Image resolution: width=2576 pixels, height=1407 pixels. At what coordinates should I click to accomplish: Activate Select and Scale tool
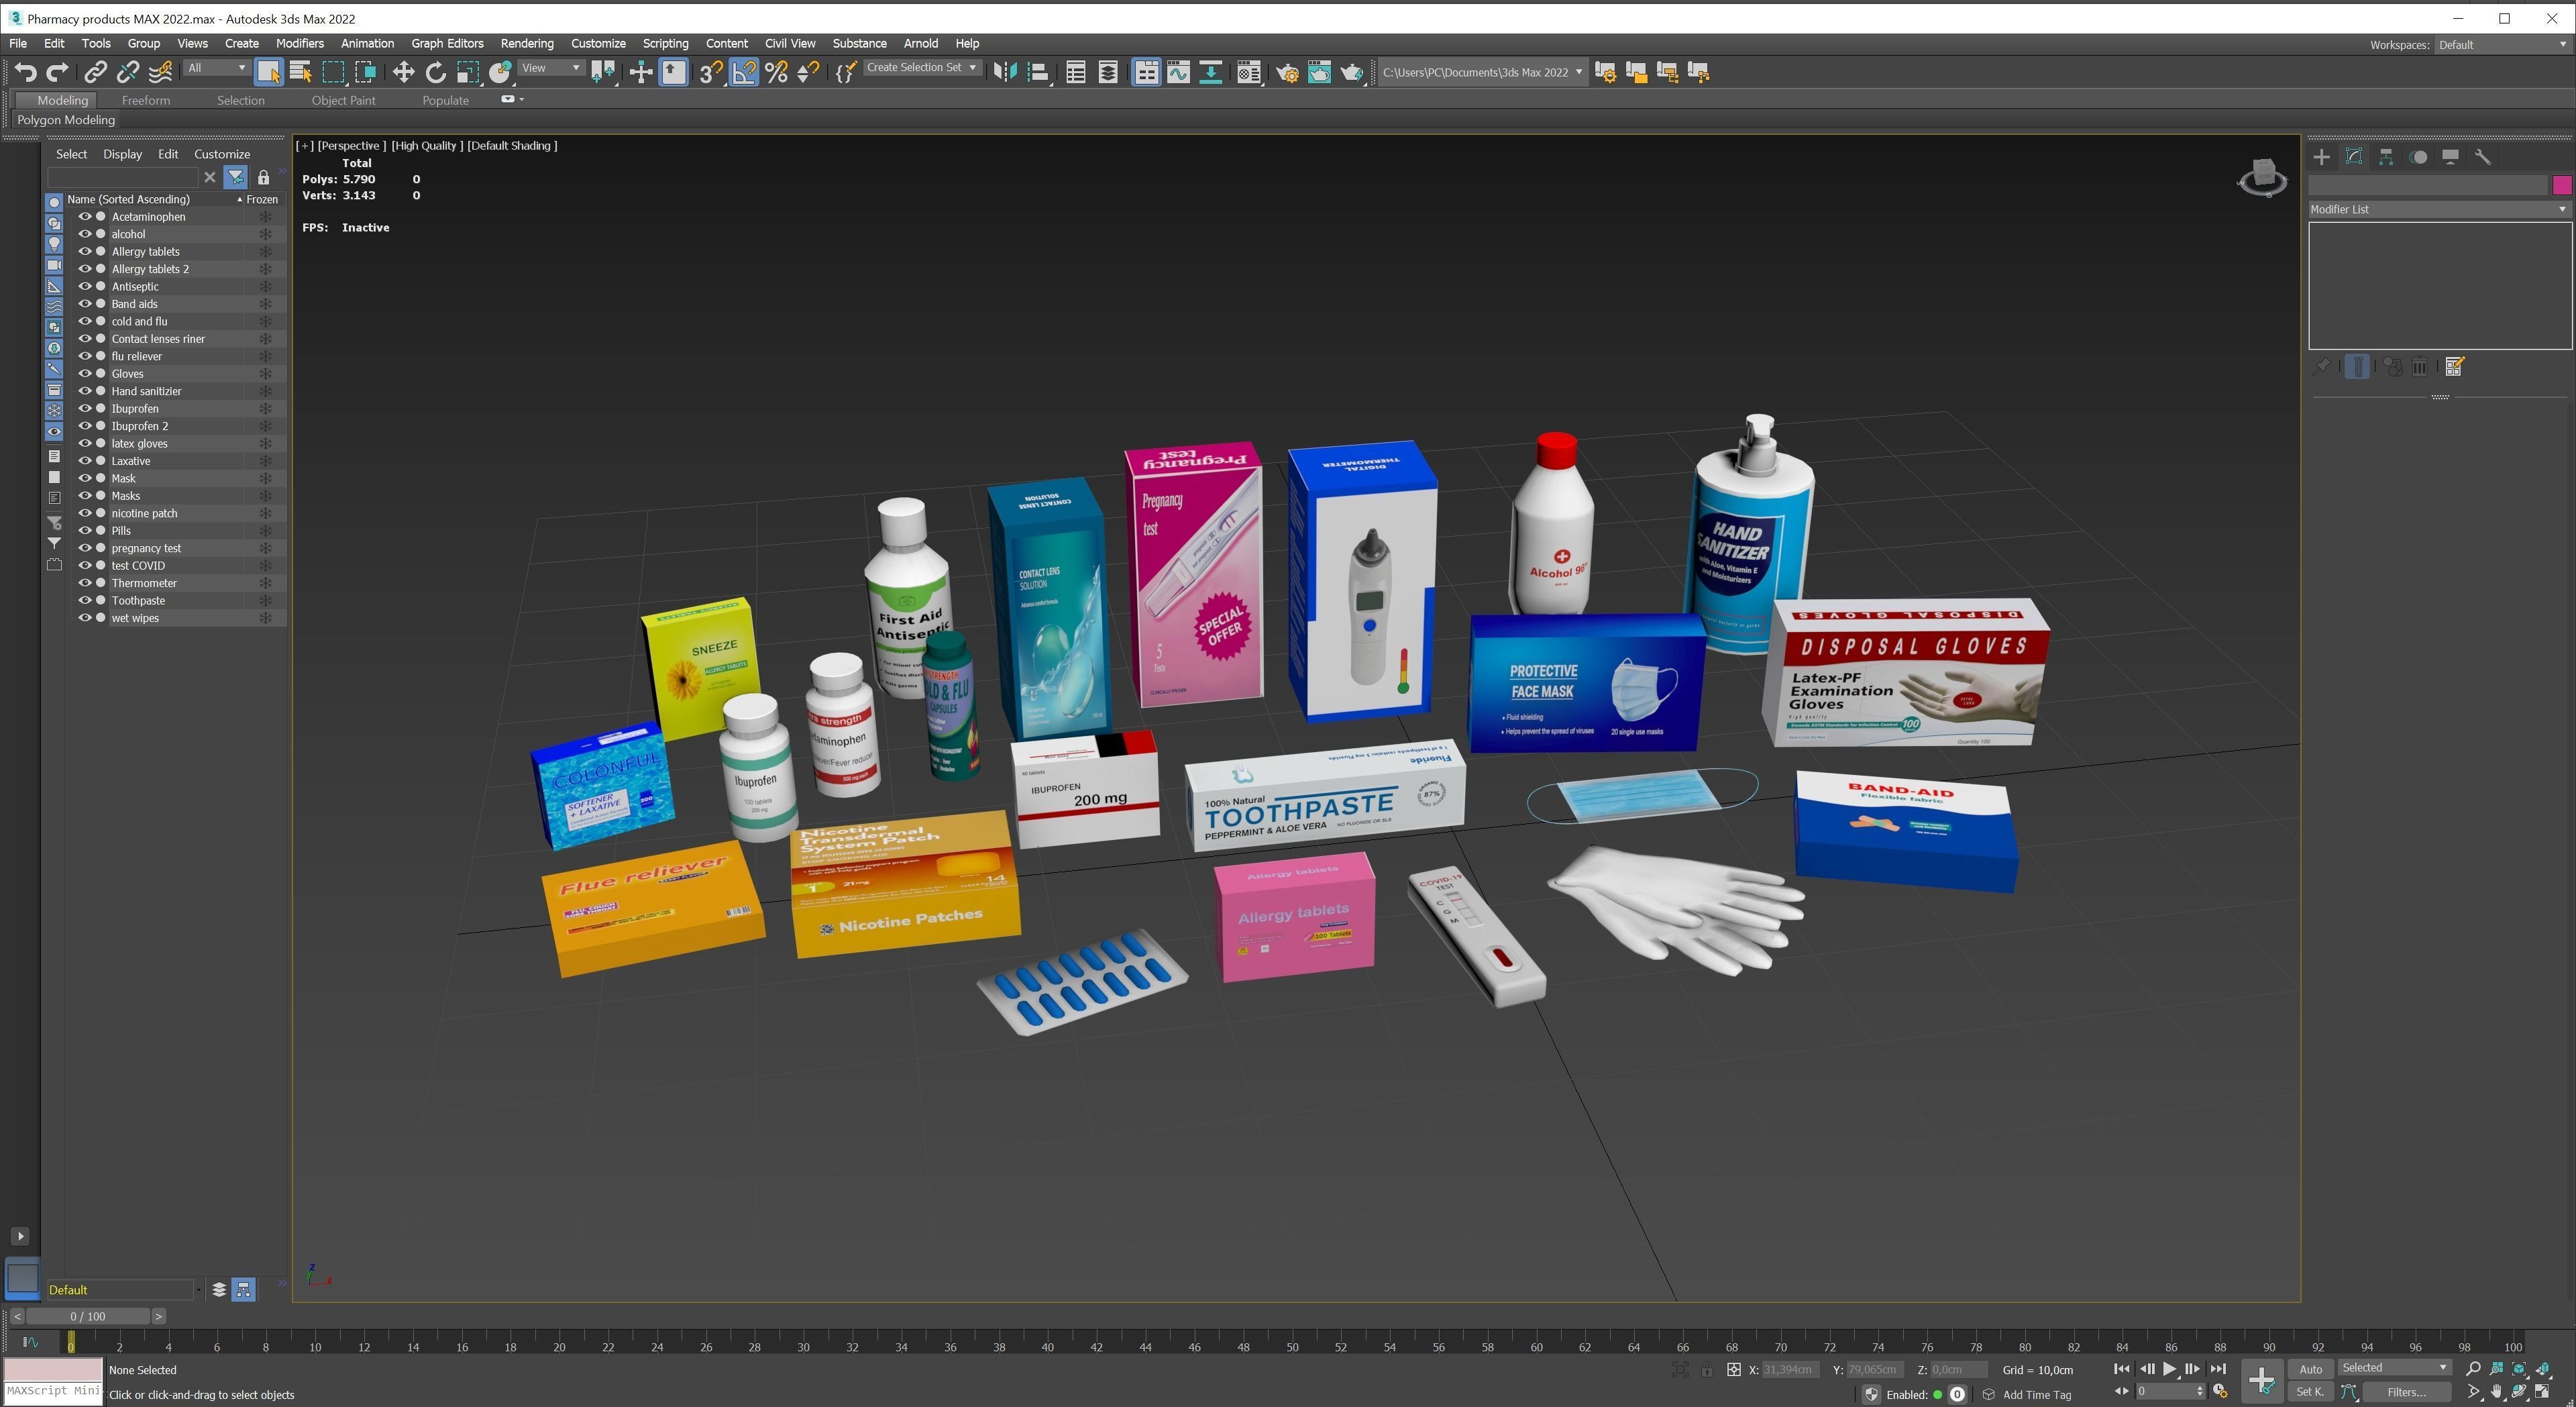coord(468,72)
